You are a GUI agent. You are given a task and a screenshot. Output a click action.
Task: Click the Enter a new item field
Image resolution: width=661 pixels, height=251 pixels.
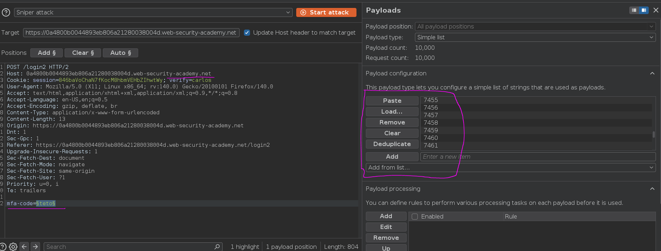pyautogui.click(x=538, y=157)
